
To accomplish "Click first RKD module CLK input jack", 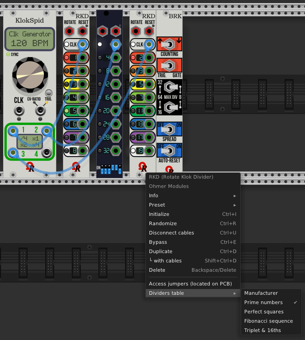I will click(82, 44).
